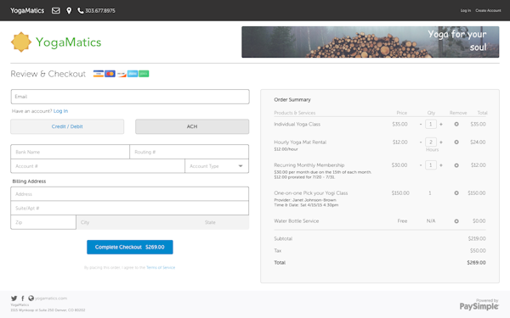The width and height of the screenshot is (510, 318).
Task: Open the Account Type dropdown
Action: coord(217,166)
